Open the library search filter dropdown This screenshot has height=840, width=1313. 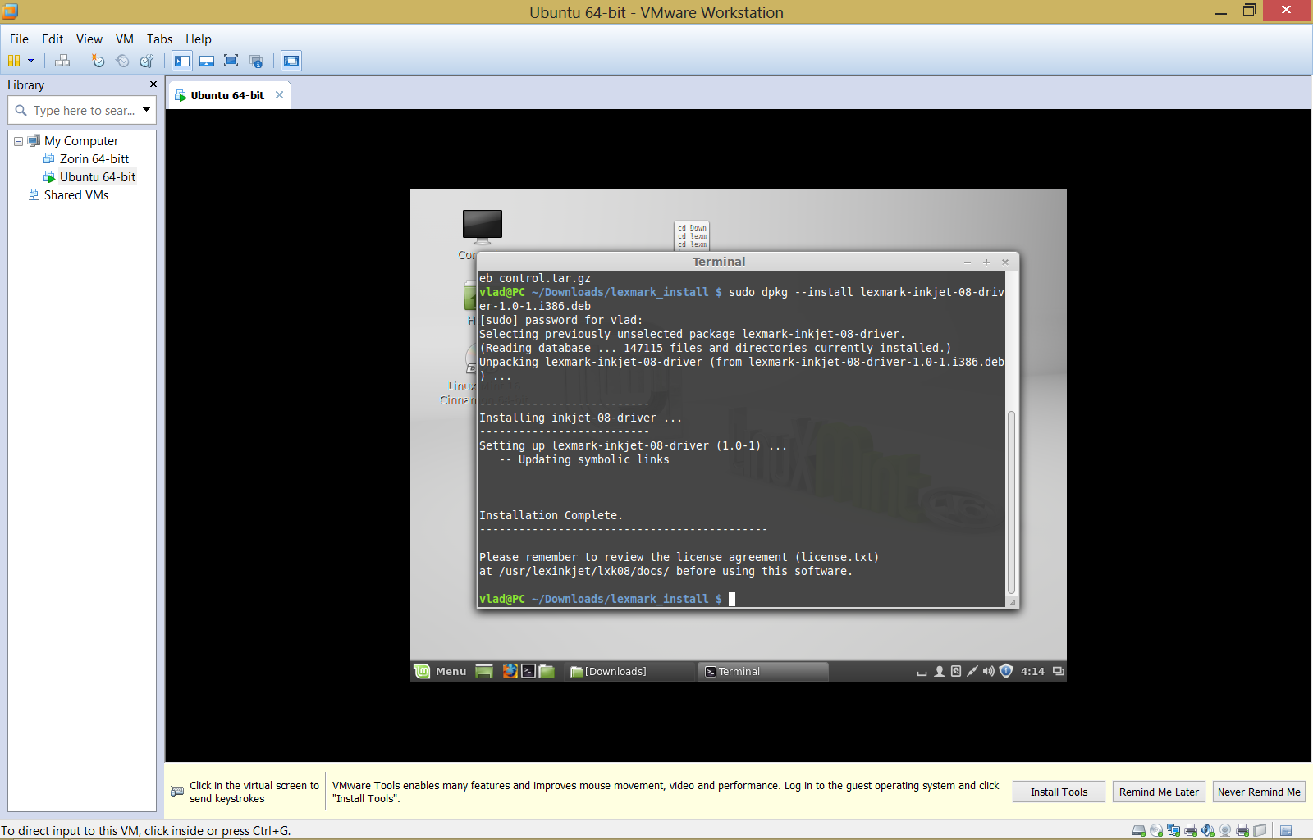pos(147,110)
